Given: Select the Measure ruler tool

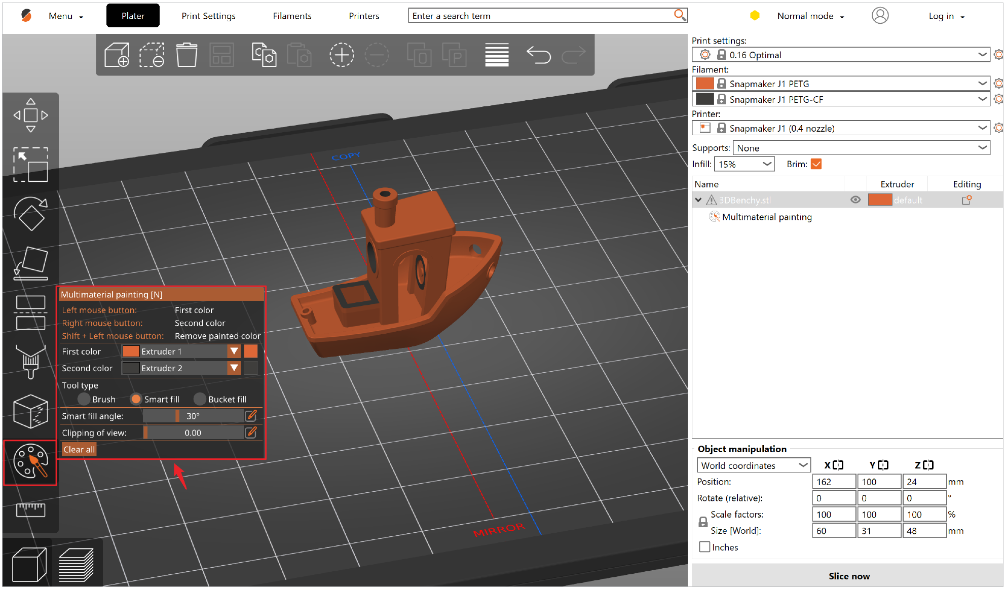Looking at the screenshot, I should pyautogui.click(x=30, y=509).
